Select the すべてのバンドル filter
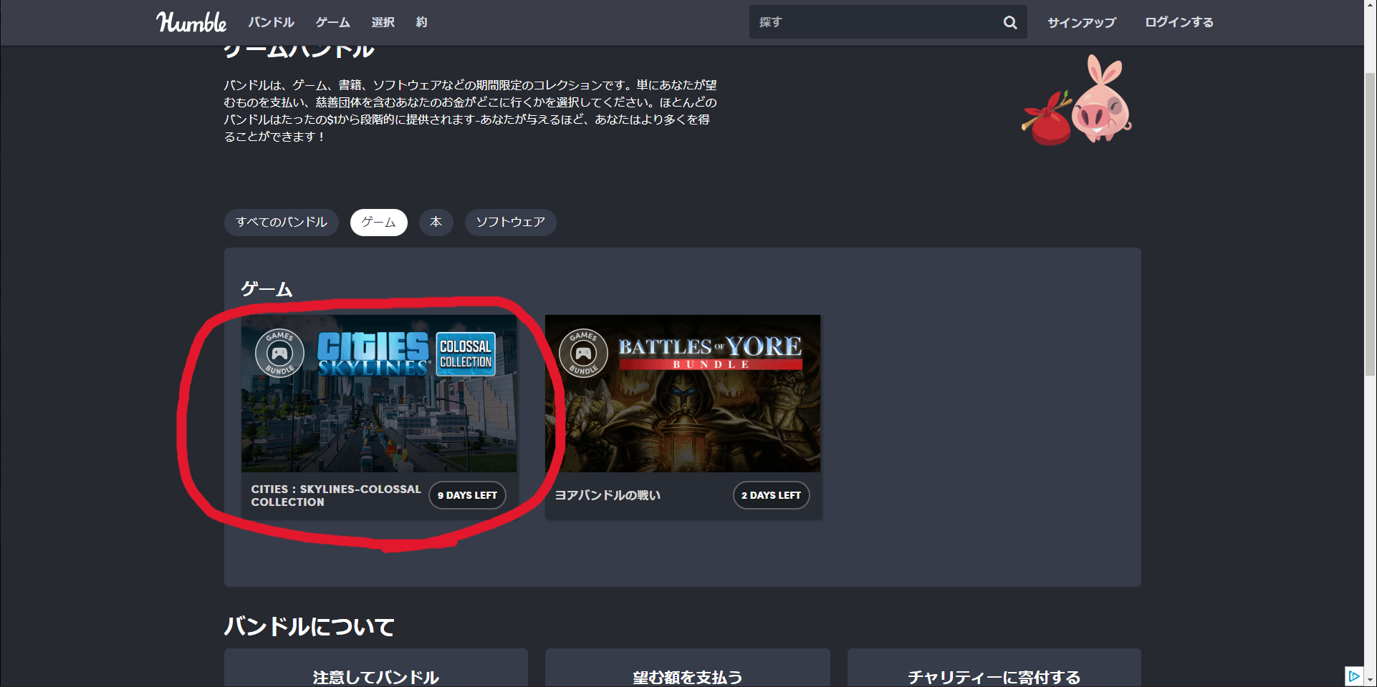1377x687 pixels. point(282,223)
